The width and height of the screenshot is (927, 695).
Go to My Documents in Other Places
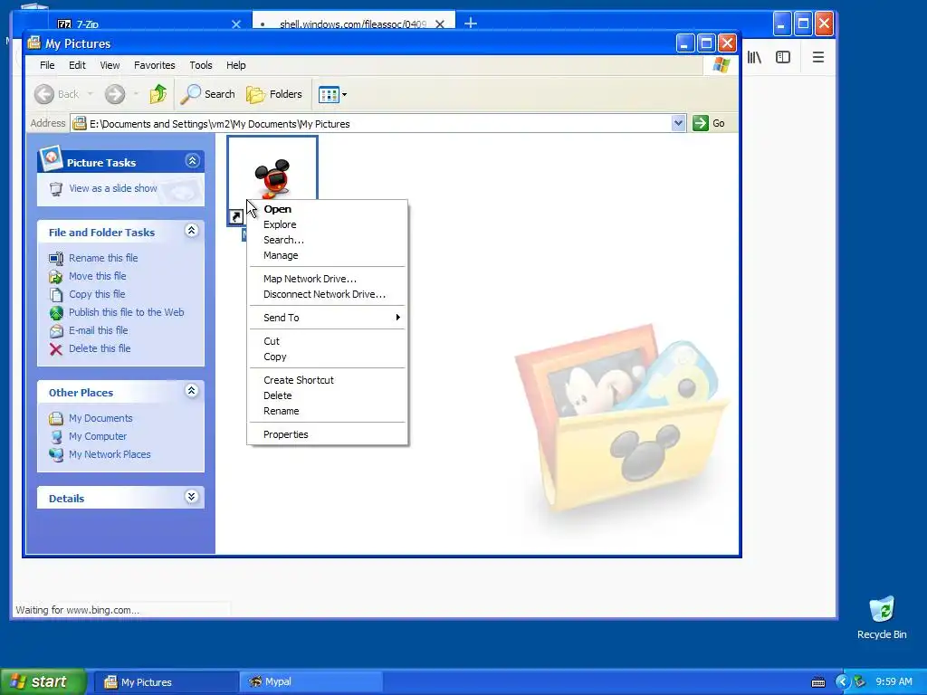[100, 418]
